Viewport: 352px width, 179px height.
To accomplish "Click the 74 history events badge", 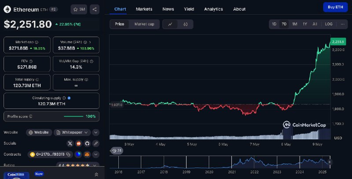I will tap(117, 151).
